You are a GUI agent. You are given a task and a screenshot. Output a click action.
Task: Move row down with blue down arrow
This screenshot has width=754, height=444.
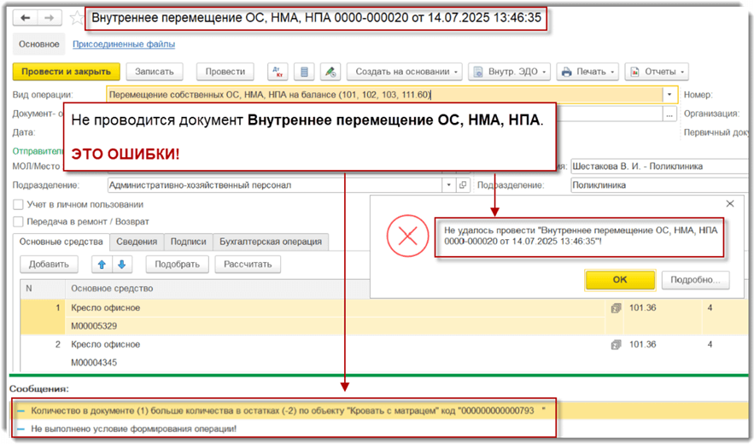pos(122,264)
